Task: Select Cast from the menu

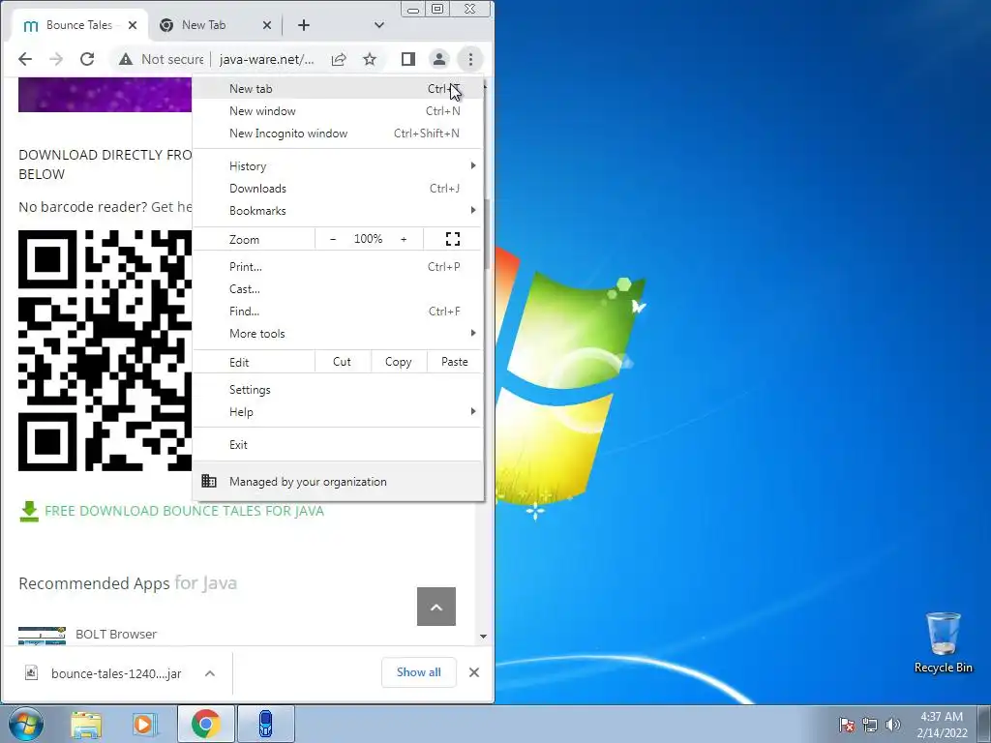Action: (x=338, y=288)
